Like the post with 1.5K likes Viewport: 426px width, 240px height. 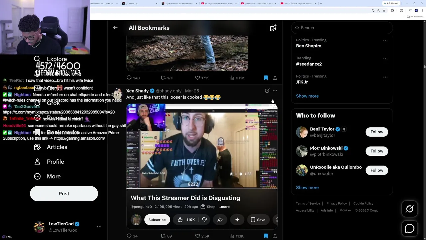(202, 78)
